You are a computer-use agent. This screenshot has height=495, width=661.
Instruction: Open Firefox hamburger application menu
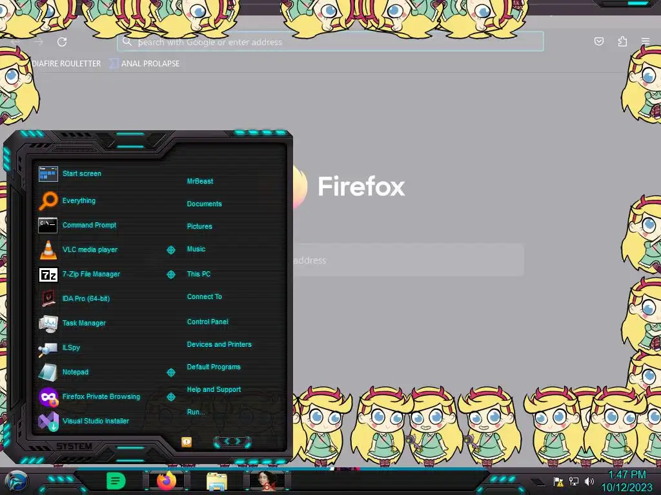pos(645,41)
